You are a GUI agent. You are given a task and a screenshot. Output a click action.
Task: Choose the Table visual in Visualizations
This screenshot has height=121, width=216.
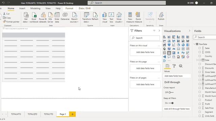tap(169, 53)
